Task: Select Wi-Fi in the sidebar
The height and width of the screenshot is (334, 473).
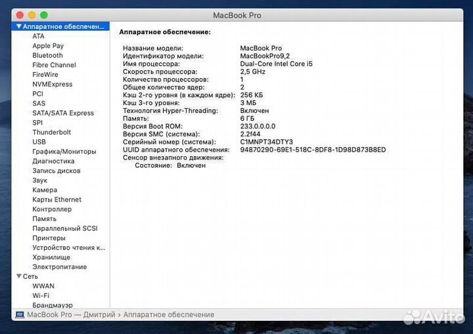Action: [x=41, y=296]
